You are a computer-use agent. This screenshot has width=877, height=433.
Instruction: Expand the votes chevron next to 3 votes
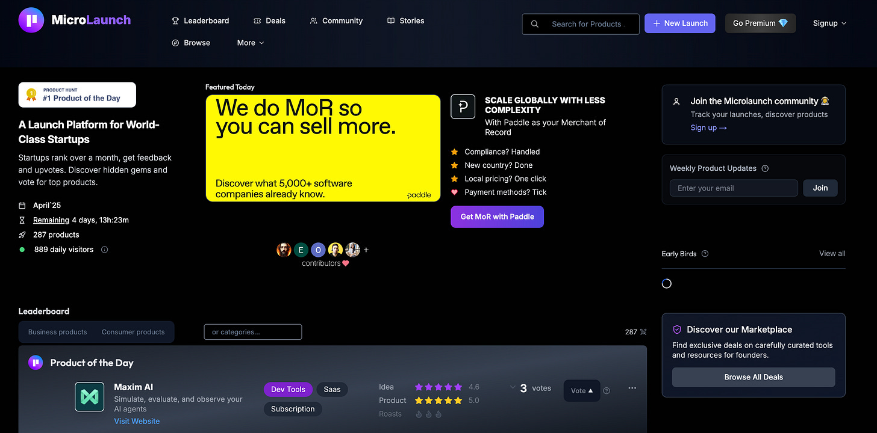(513, 387)
